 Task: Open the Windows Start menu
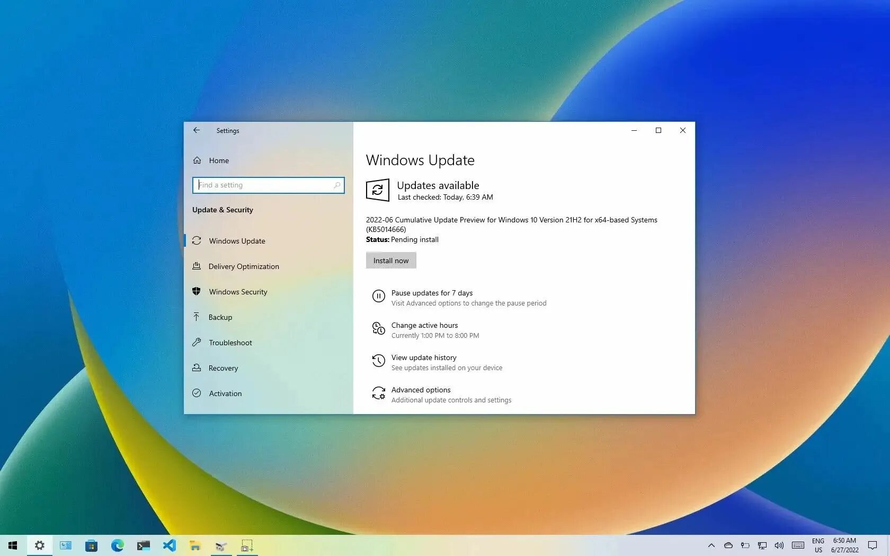pyautogui.click(x=13, y=545)
